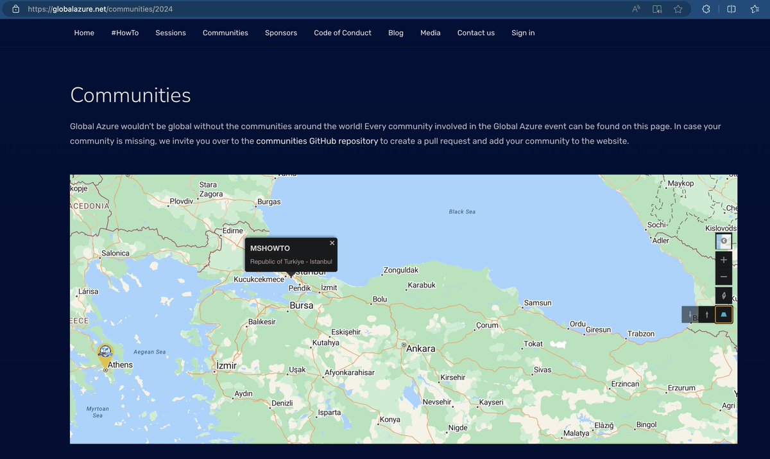Screen dimensions: 770x459
Task: Open the immersive reader icon in address bar
Action: tap(657, 9)
